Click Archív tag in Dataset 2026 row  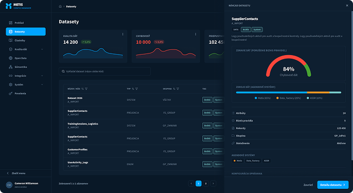pyautogui.click(x=207, y=100)
